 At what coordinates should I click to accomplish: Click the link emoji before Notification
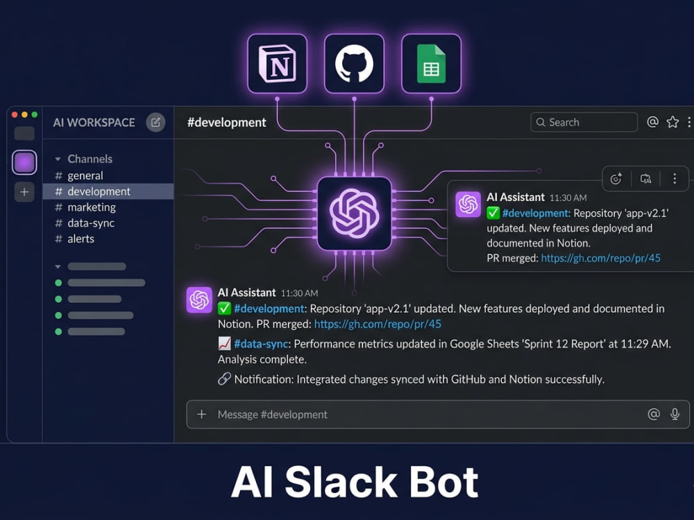[224, 379]
